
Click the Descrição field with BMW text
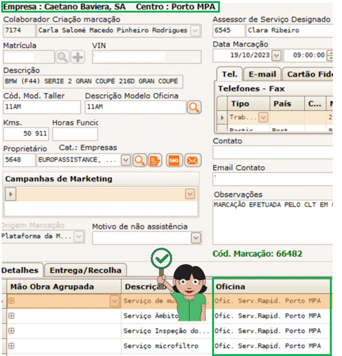coord(93,81)
